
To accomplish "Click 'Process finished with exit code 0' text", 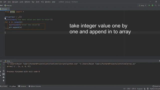I will 23,72.
